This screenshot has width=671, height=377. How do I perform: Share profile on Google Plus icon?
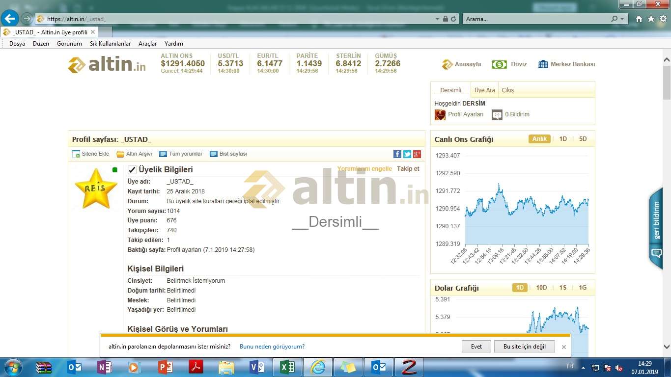(x=417, y=154)
